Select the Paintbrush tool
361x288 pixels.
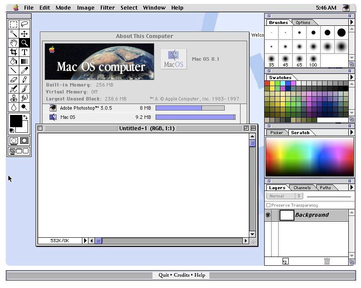[25, 89]
